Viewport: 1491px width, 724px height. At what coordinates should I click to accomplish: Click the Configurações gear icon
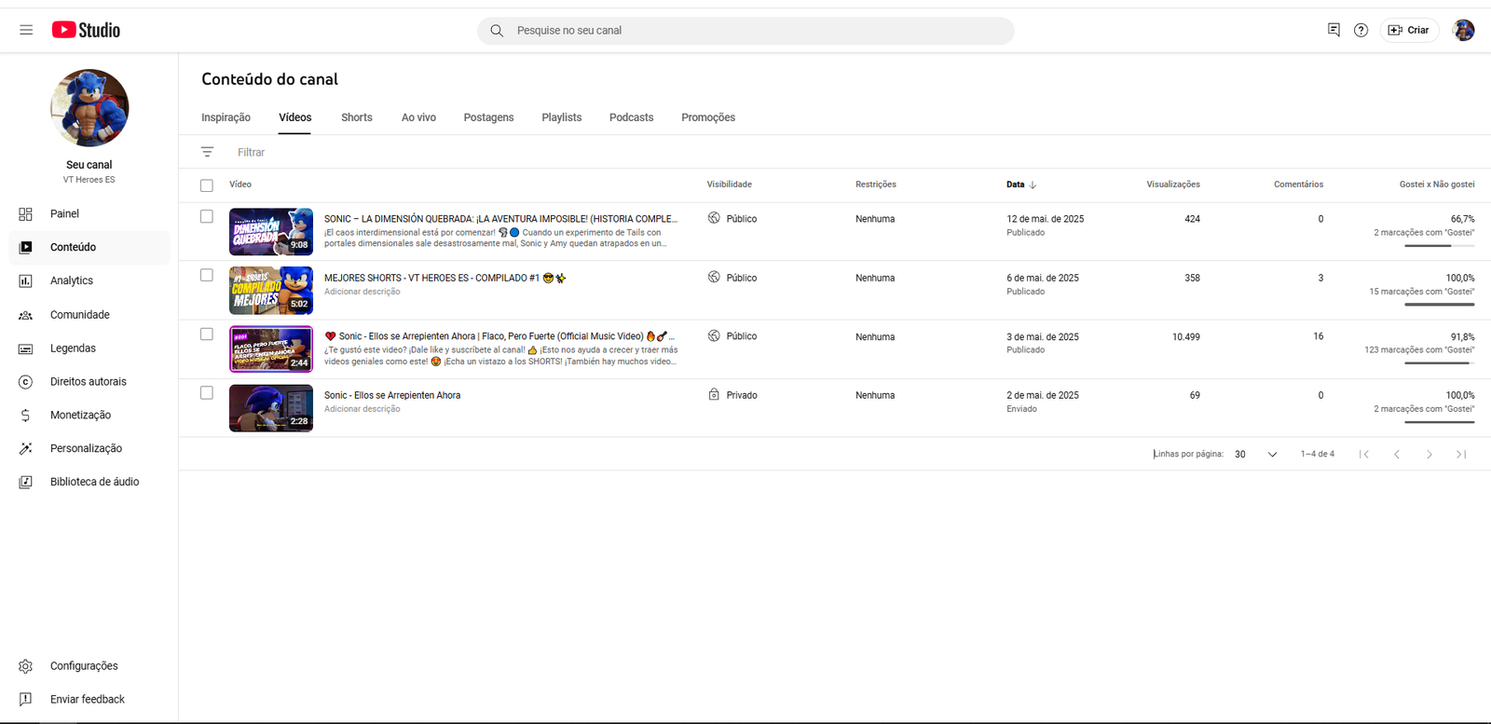tap(25, 666)
